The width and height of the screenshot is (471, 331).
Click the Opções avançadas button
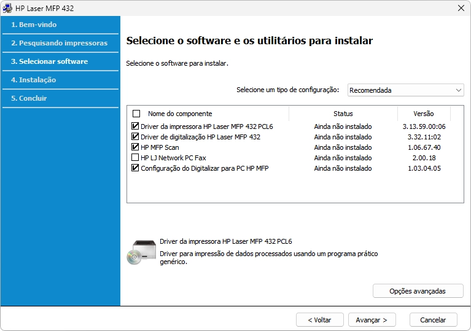(x=418, y=290)
